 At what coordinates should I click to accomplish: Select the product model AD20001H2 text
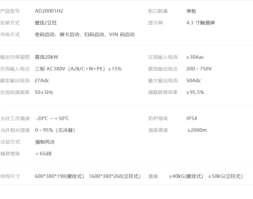point(49,11)
